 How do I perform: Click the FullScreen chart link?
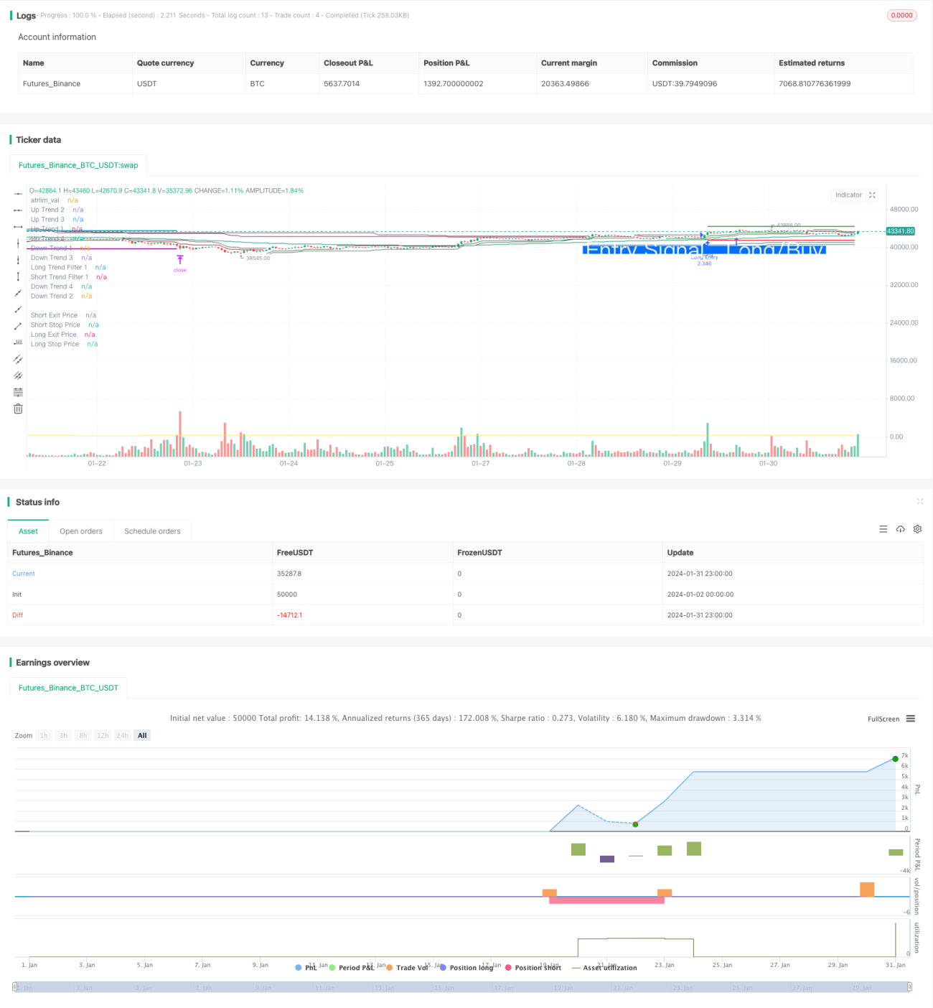(883, 719)
